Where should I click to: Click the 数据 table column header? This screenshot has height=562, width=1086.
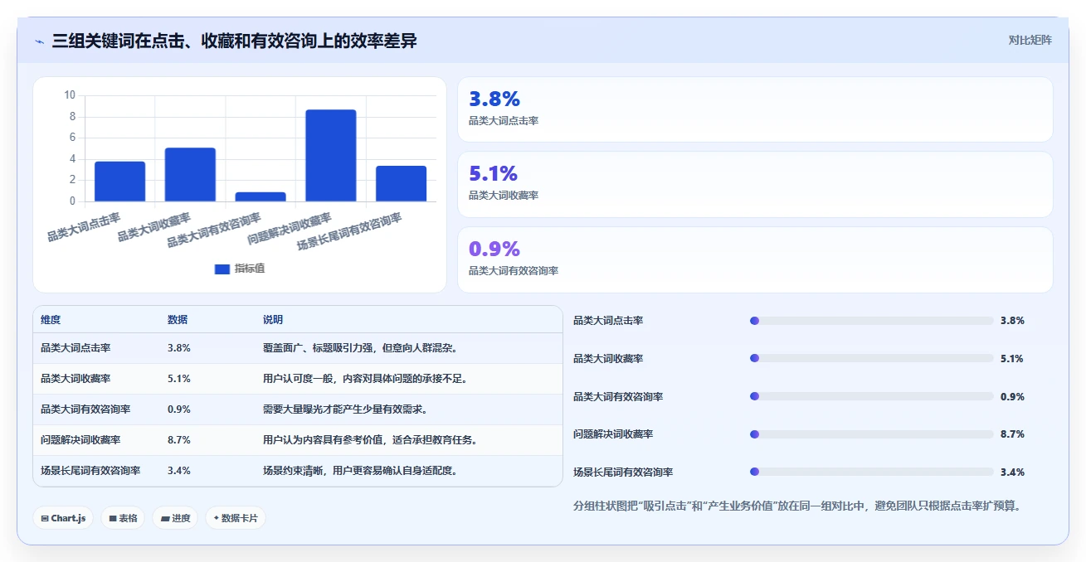tap(178, 320)
